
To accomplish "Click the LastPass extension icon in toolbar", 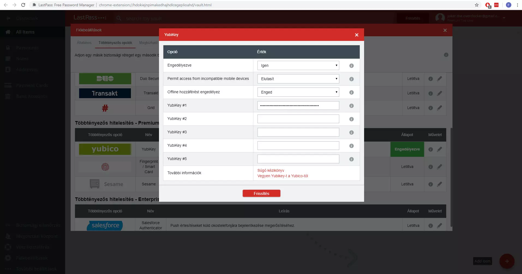I will pyautogui.click(x=496, y=5).
